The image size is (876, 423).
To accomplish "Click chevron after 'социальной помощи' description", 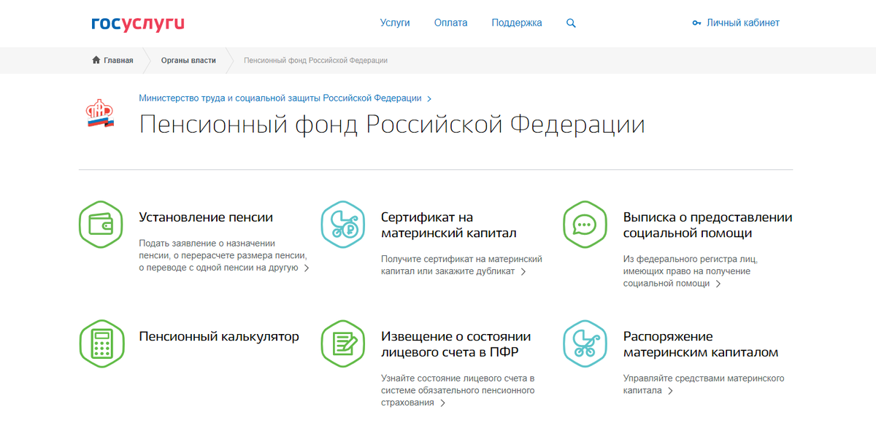I will pos(718,284).
